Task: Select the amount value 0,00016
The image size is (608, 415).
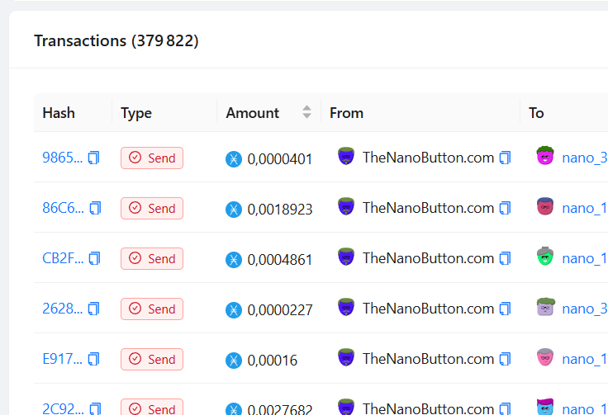Action: pyautogui.click(x=273, y=361)
